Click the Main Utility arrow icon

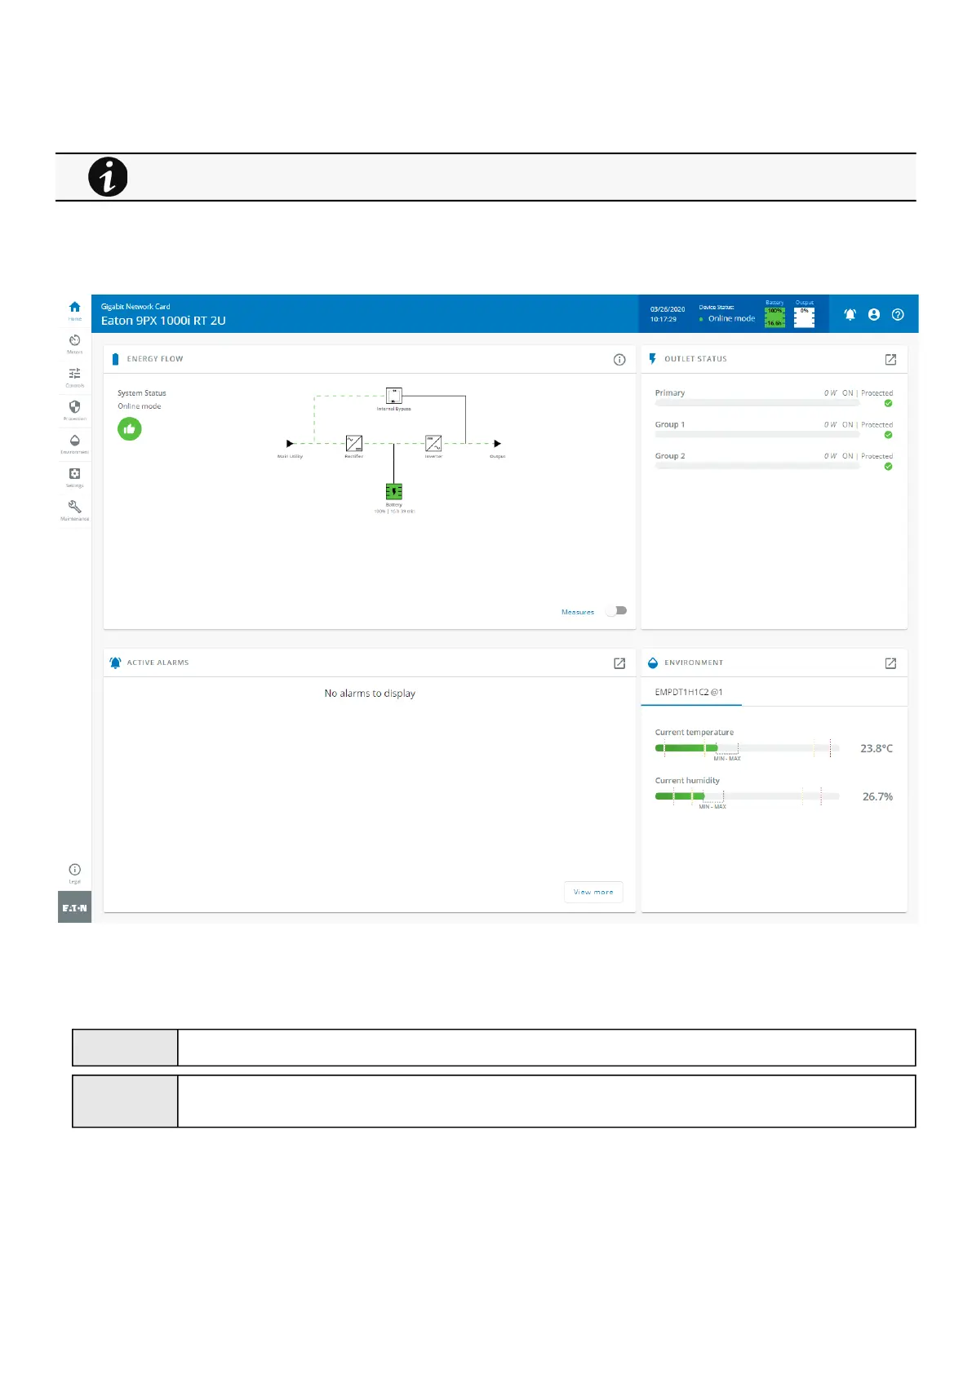pyautogui.click(x=290, y=444)
